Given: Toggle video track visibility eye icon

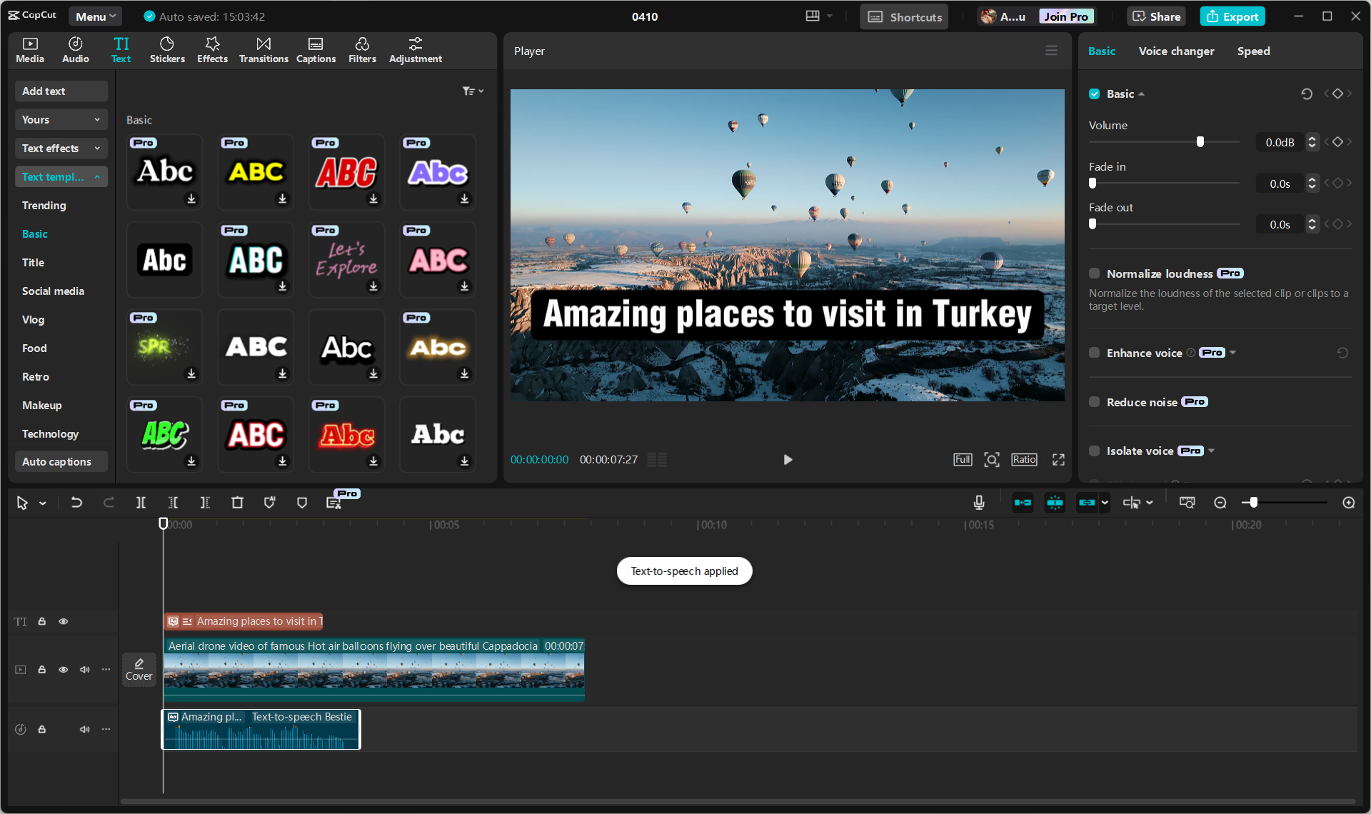Looking at the screenshot, I should tap(64, 670).
